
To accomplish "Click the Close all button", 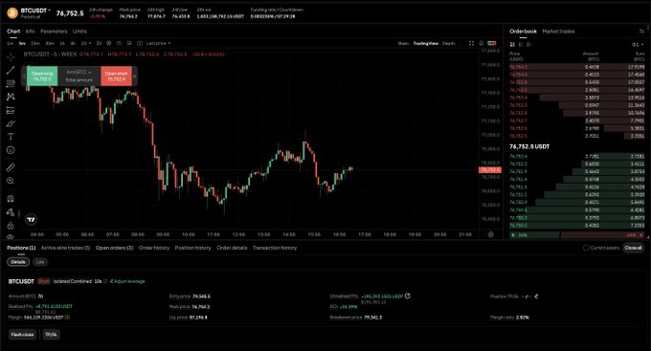I will point(633,248).
